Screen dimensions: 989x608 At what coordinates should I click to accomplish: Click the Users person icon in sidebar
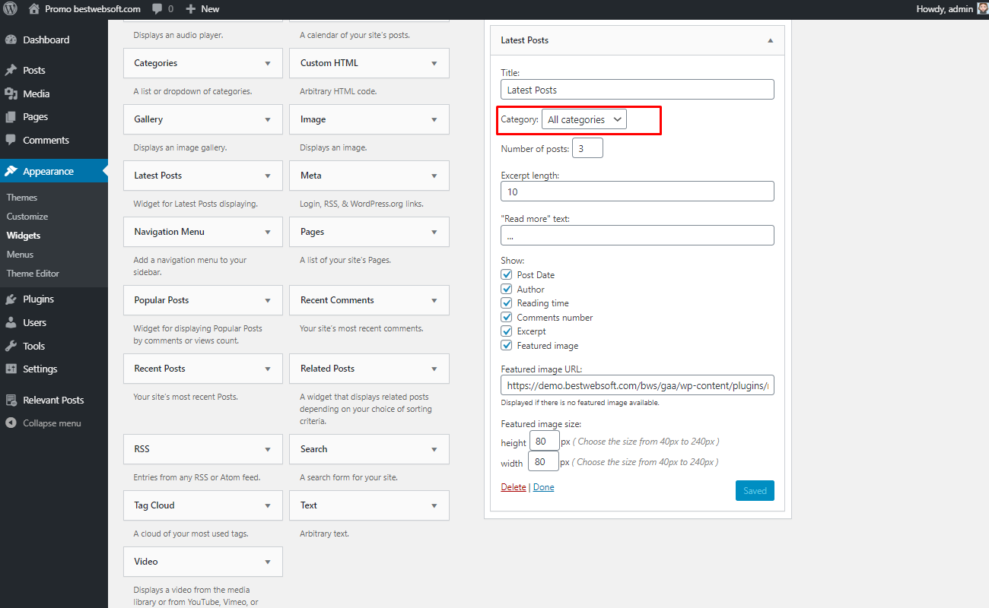[x=11, y=322]
